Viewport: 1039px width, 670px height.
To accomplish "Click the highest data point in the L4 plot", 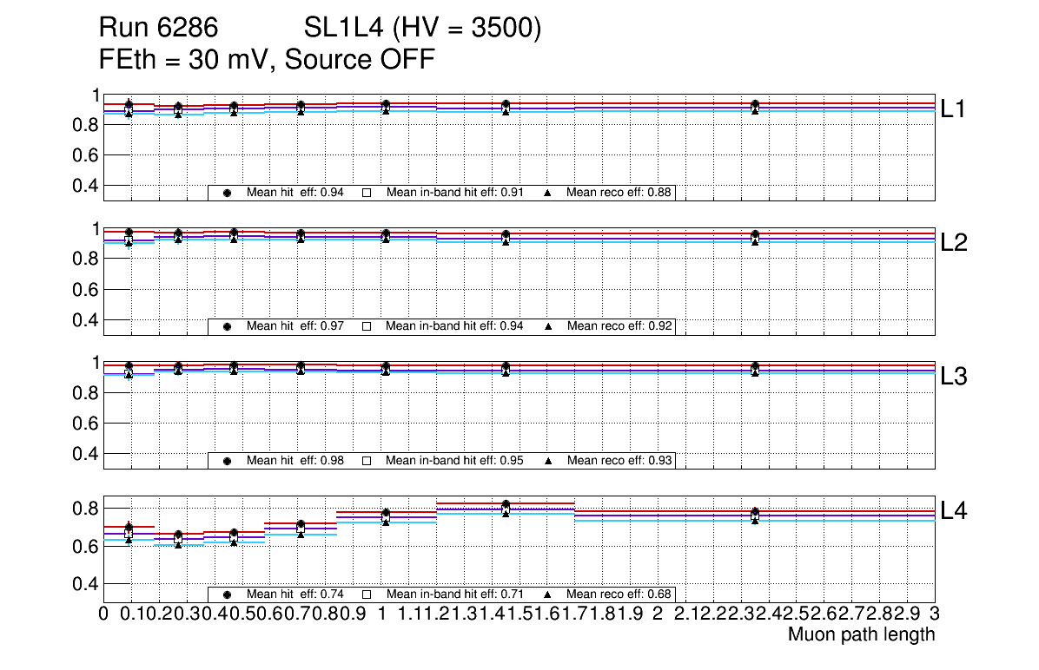I will (x=506, y=505).
